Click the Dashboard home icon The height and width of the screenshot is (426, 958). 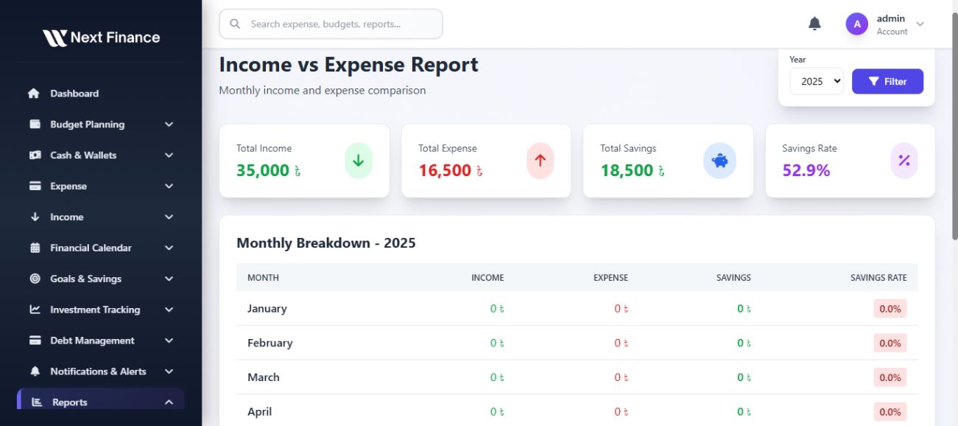[x=34, y=94]
